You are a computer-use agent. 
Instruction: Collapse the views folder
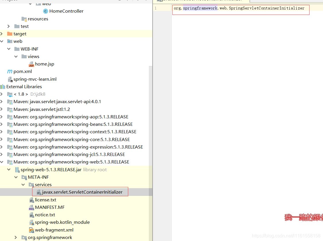click(16, 57)
